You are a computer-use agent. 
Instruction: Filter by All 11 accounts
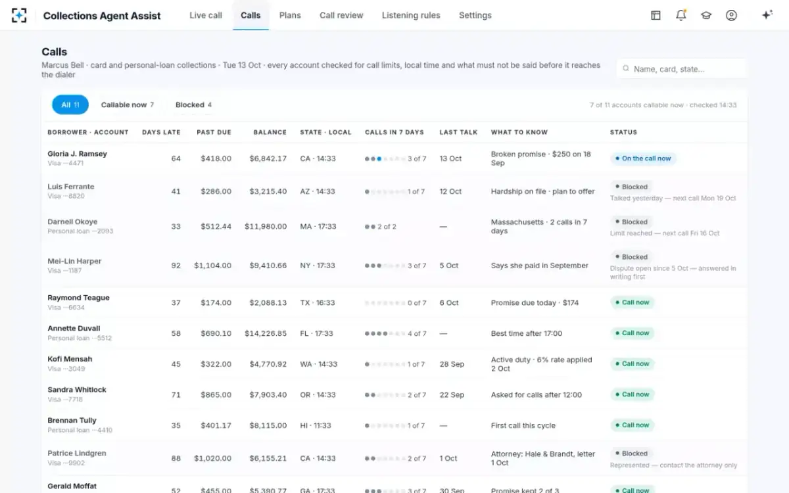70,105
